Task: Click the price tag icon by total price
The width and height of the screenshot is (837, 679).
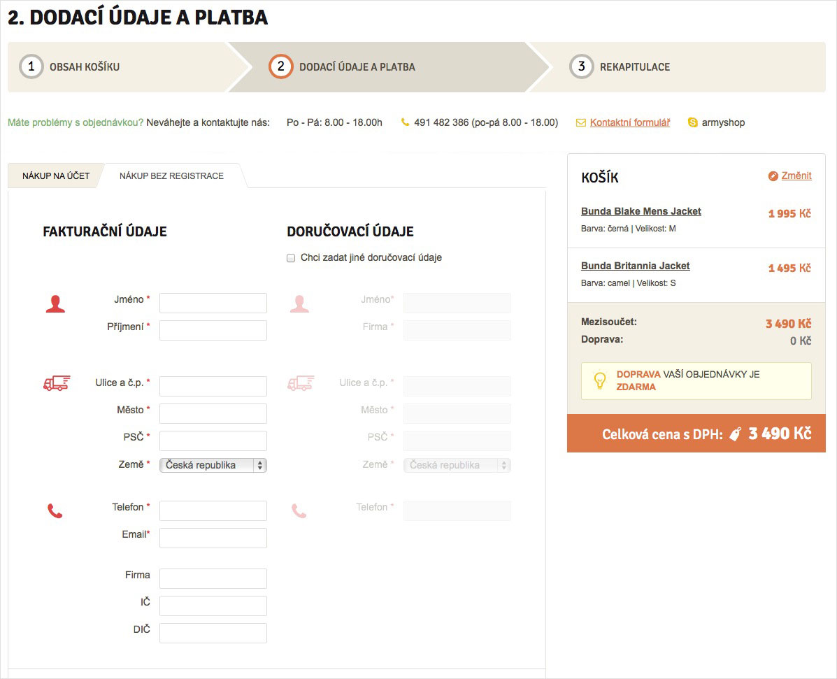Action: pyautogui.click(x=735, y=434)
